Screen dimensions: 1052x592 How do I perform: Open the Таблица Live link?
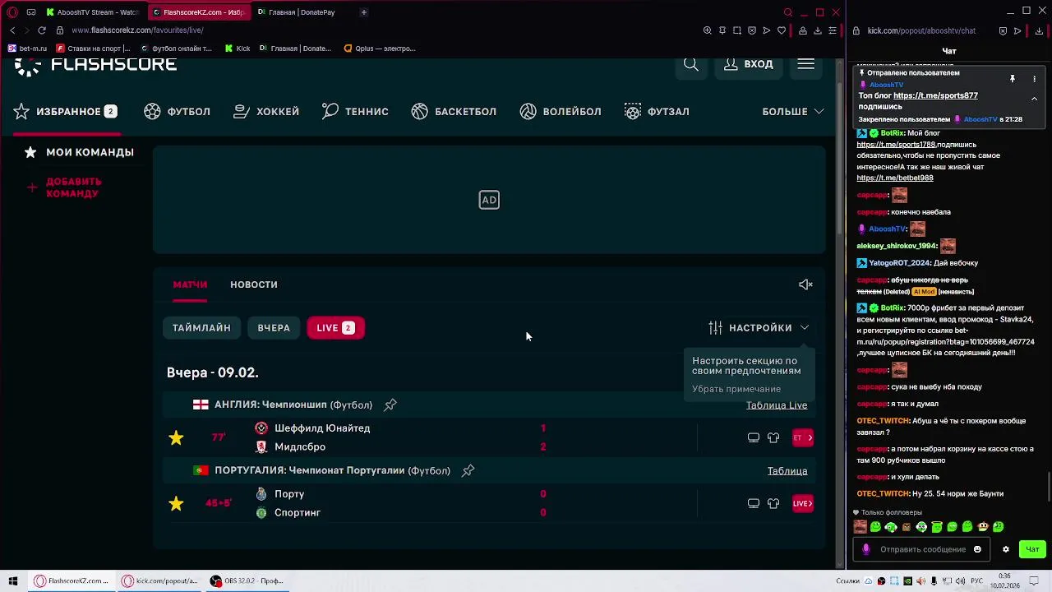777,405
